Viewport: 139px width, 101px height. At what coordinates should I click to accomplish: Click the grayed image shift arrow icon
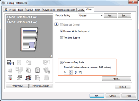pos(46,62)
